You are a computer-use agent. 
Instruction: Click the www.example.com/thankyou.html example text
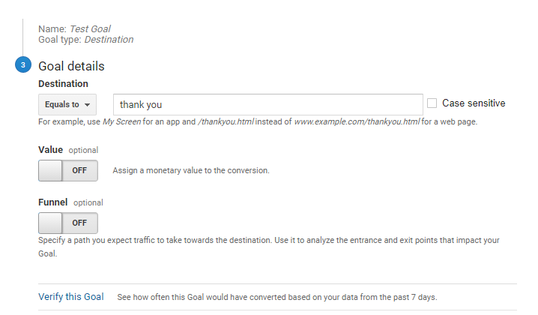coord(357,121)
